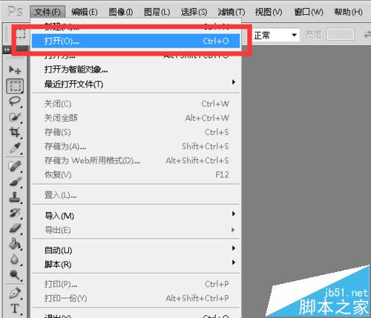Open the 滤镜(T) menu
371x318 pixels.
coord(231,12)
